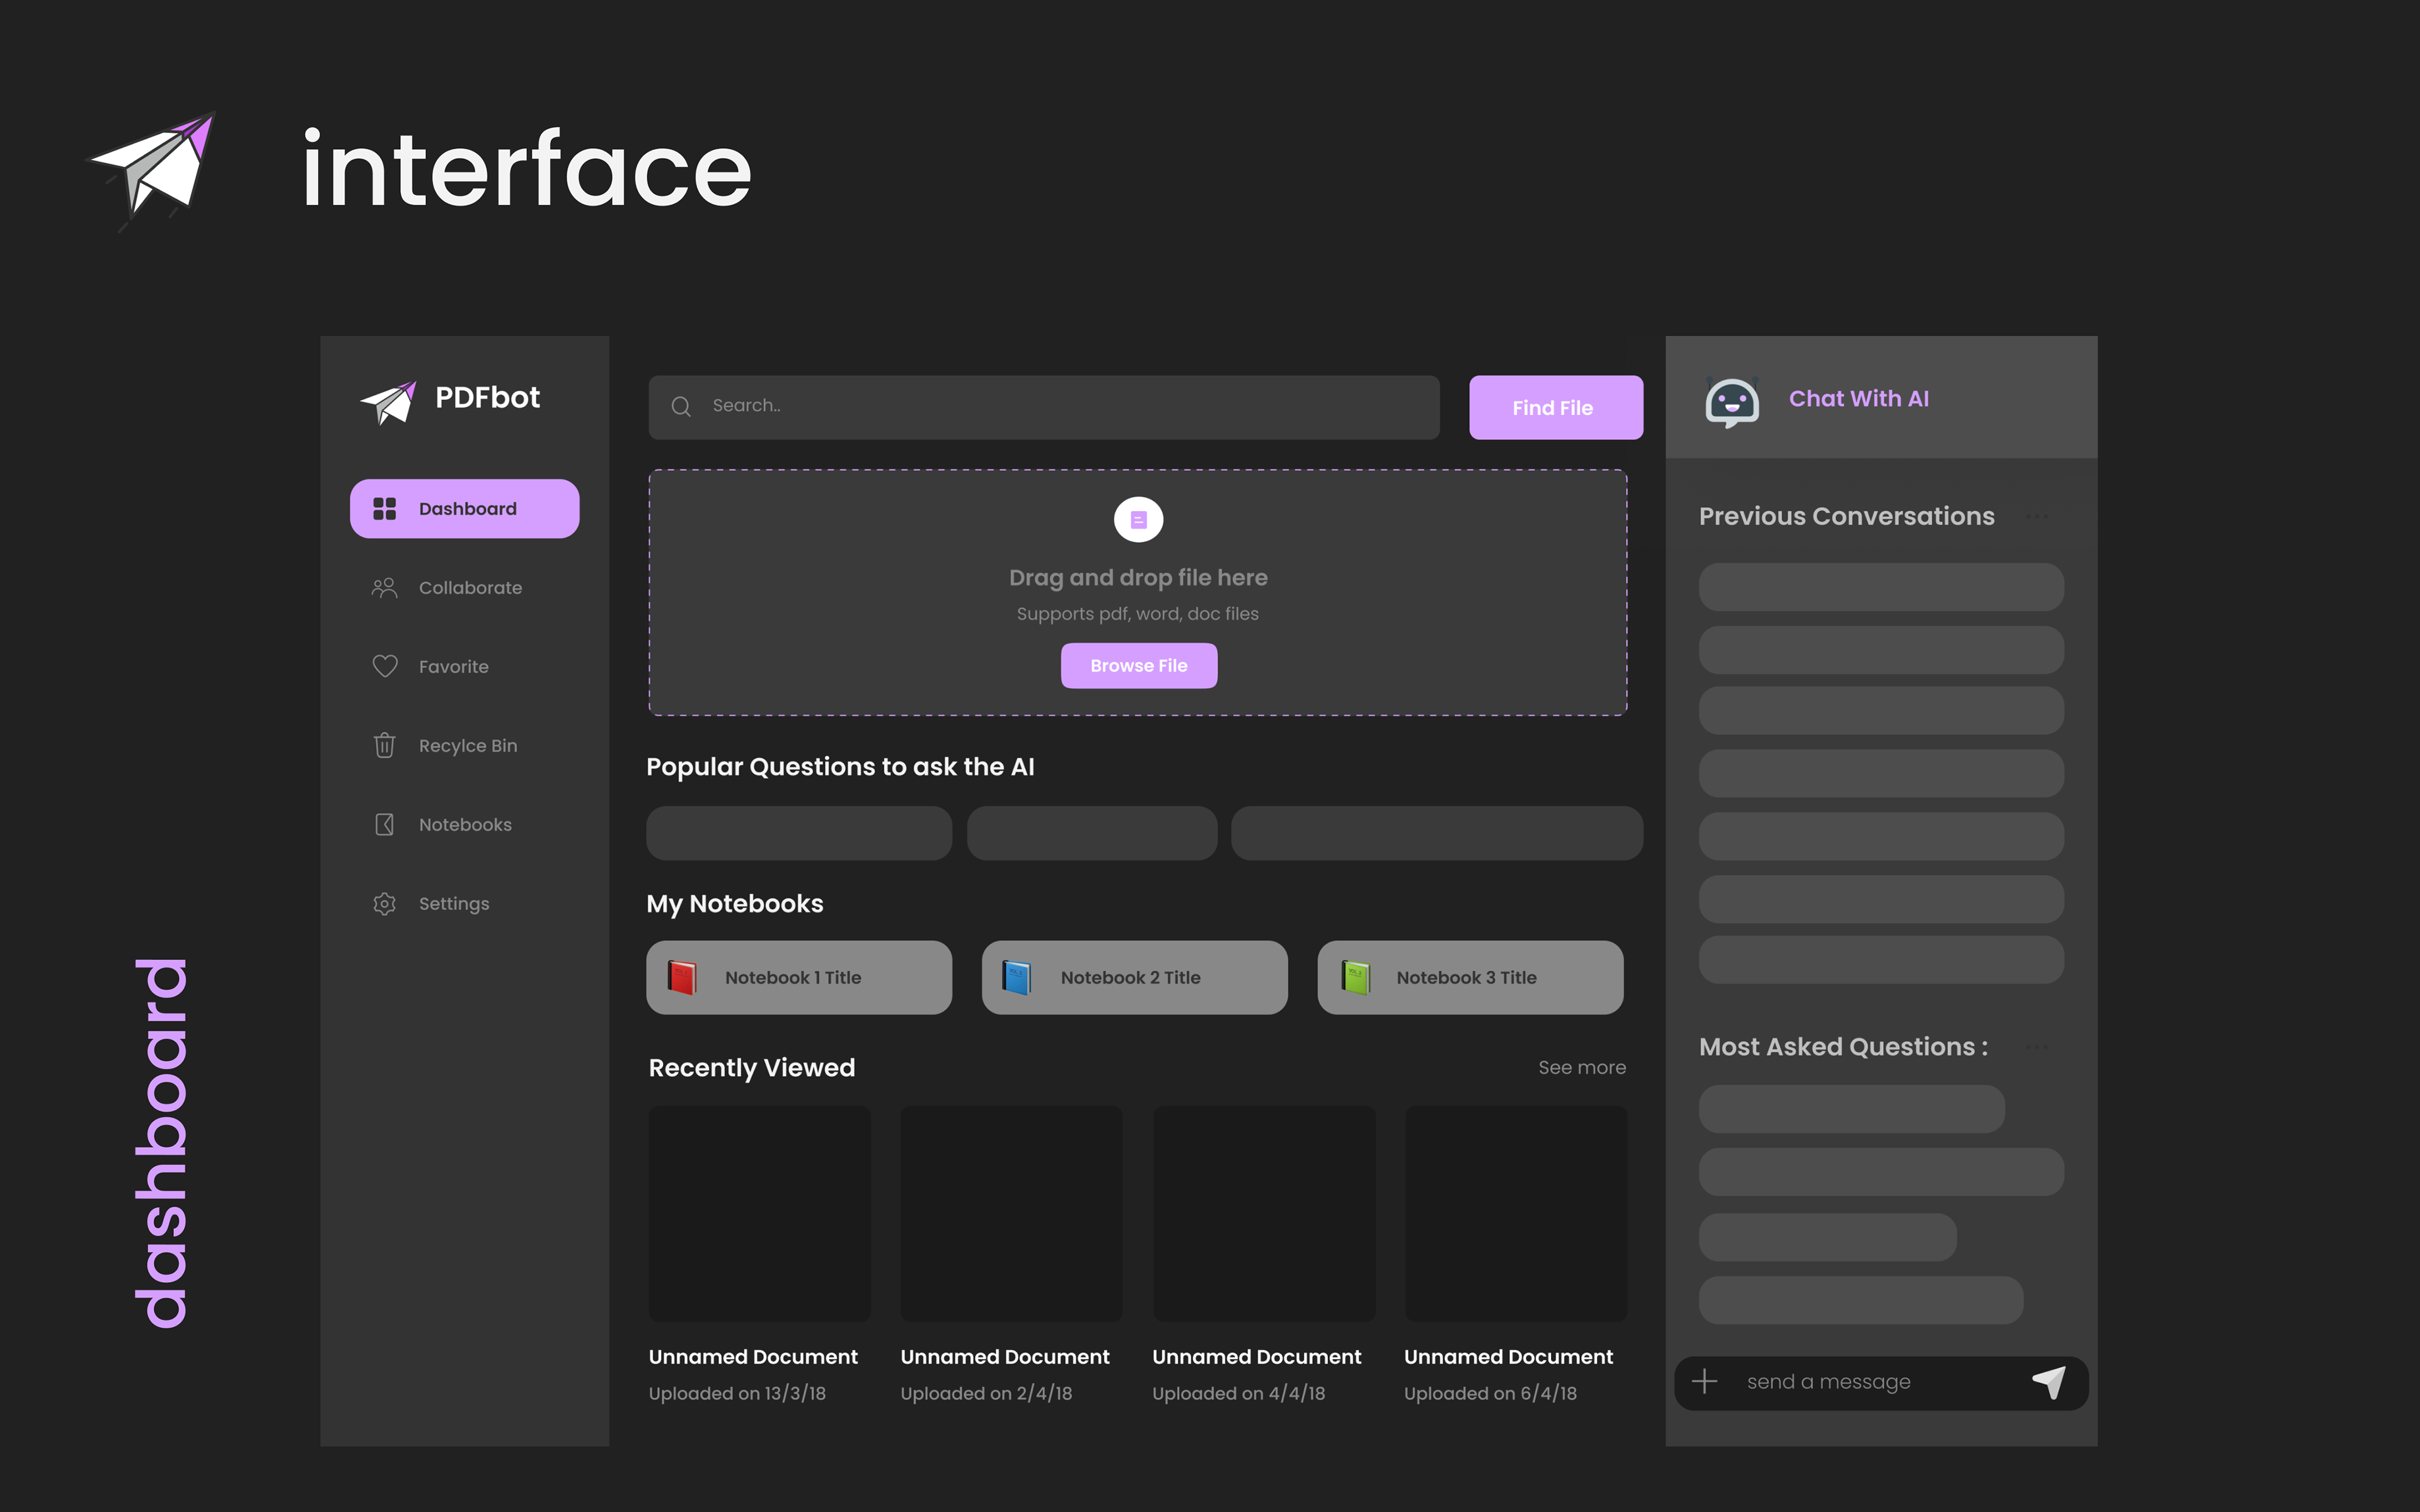Click 'Drag and drop file here' text
This screenshot has width=2420, height=1512.
click(1138, 578)
